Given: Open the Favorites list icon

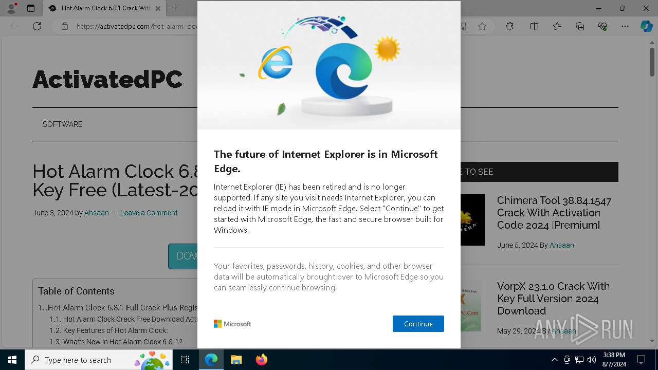Looking at the screenshot, I should (557, 26).
